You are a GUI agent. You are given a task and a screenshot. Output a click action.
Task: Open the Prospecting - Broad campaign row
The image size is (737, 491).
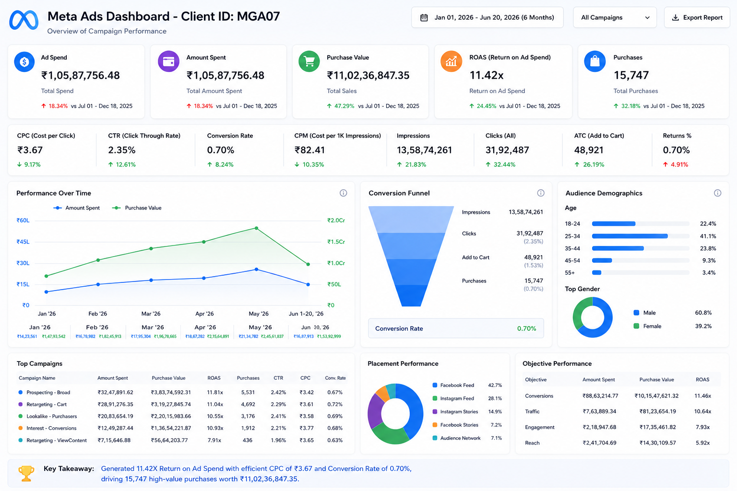coord(181,392)
